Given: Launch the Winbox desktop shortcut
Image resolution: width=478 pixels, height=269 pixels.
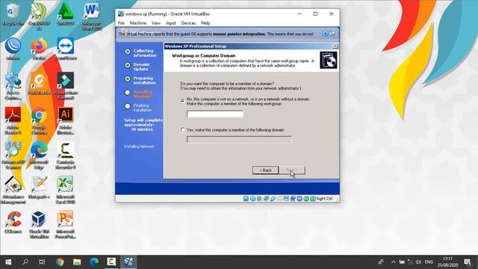Looking at the screenshot, I should click(x=13, y=49).
